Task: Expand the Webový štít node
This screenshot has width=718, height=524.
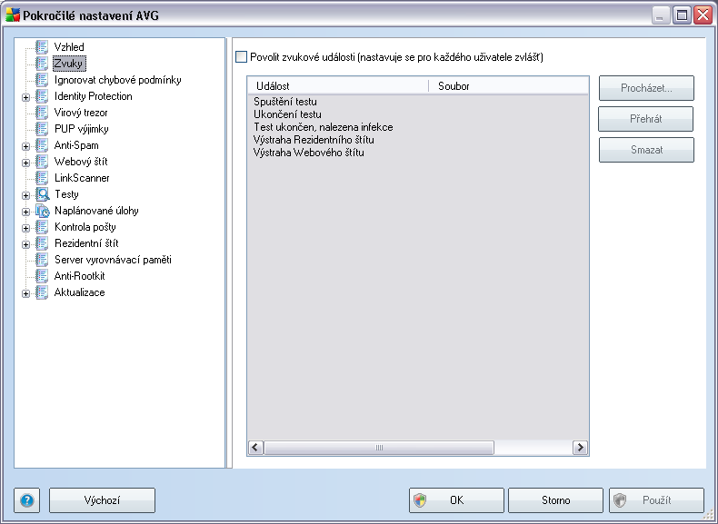Action: click(x=25, y=163)
